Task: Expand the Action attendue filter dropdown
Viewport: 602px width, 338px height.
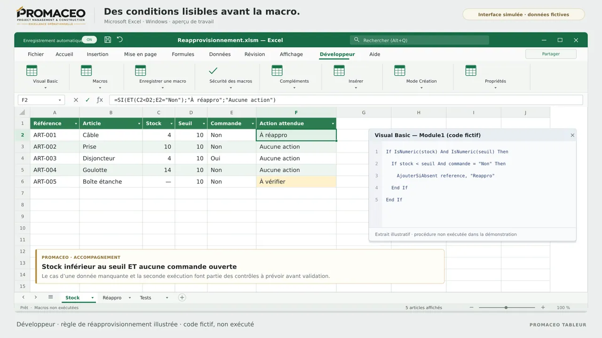Action: tap(333, 123)
